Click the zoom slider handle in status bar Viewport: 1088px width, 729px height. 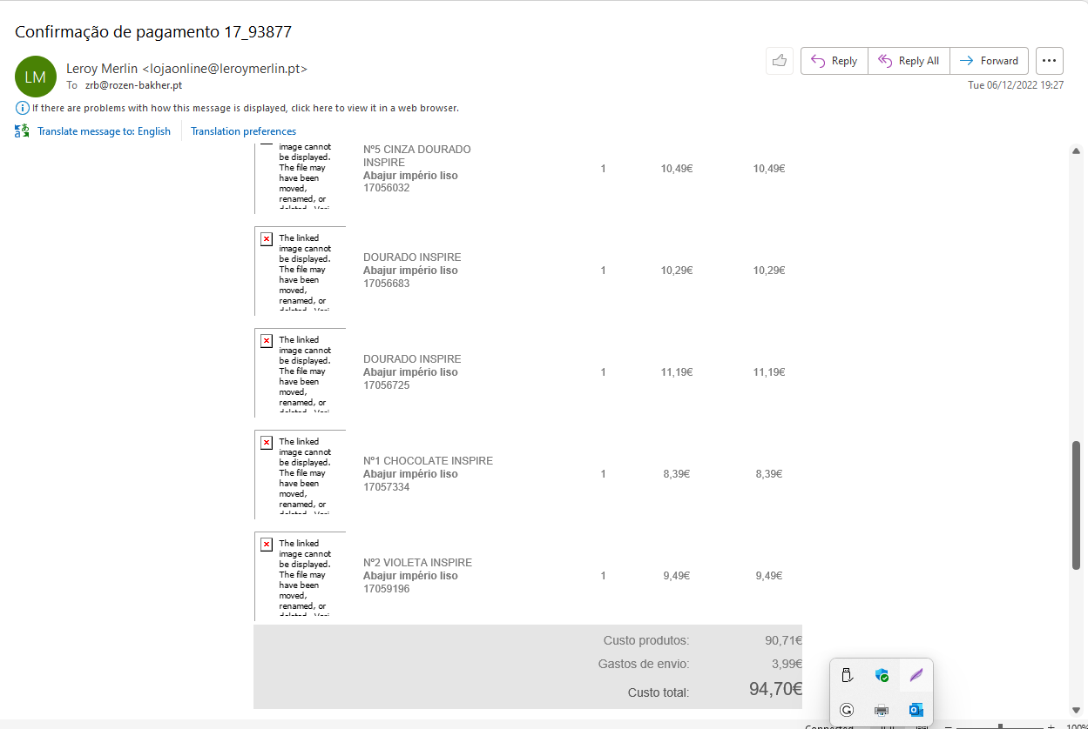pyautogui.click(x=1000, y=726)
